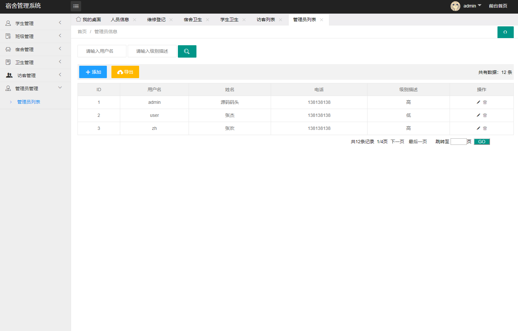Screen dimensions: 518x331
Task: Click the green refresh button
Action: click(505, 32)
